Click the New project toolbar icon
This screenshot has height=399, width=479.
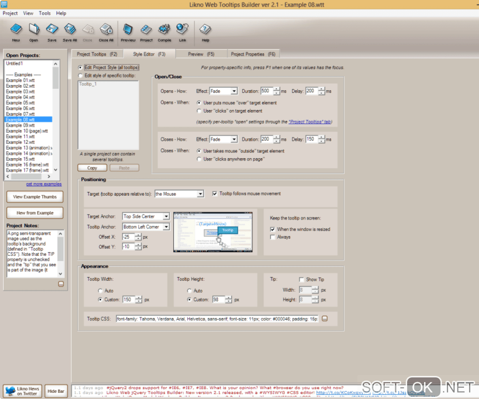pyautogui.click(x=16, y=32)
